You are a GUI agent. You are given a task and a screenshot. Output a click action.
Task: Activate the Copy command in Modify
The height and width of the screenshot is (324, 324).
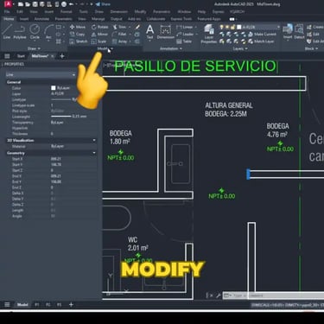pos(77,34)
